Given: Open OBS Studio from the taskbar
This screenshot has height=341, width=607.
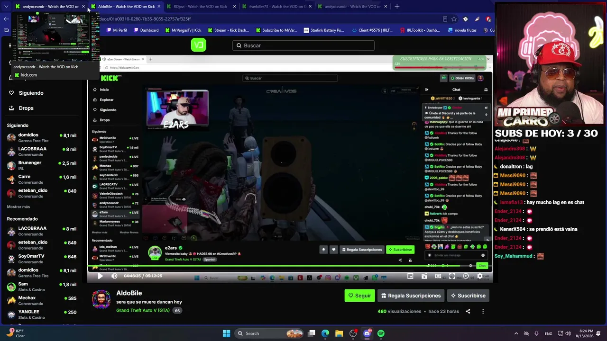Looking at the screenshot, I should (353, 333).
